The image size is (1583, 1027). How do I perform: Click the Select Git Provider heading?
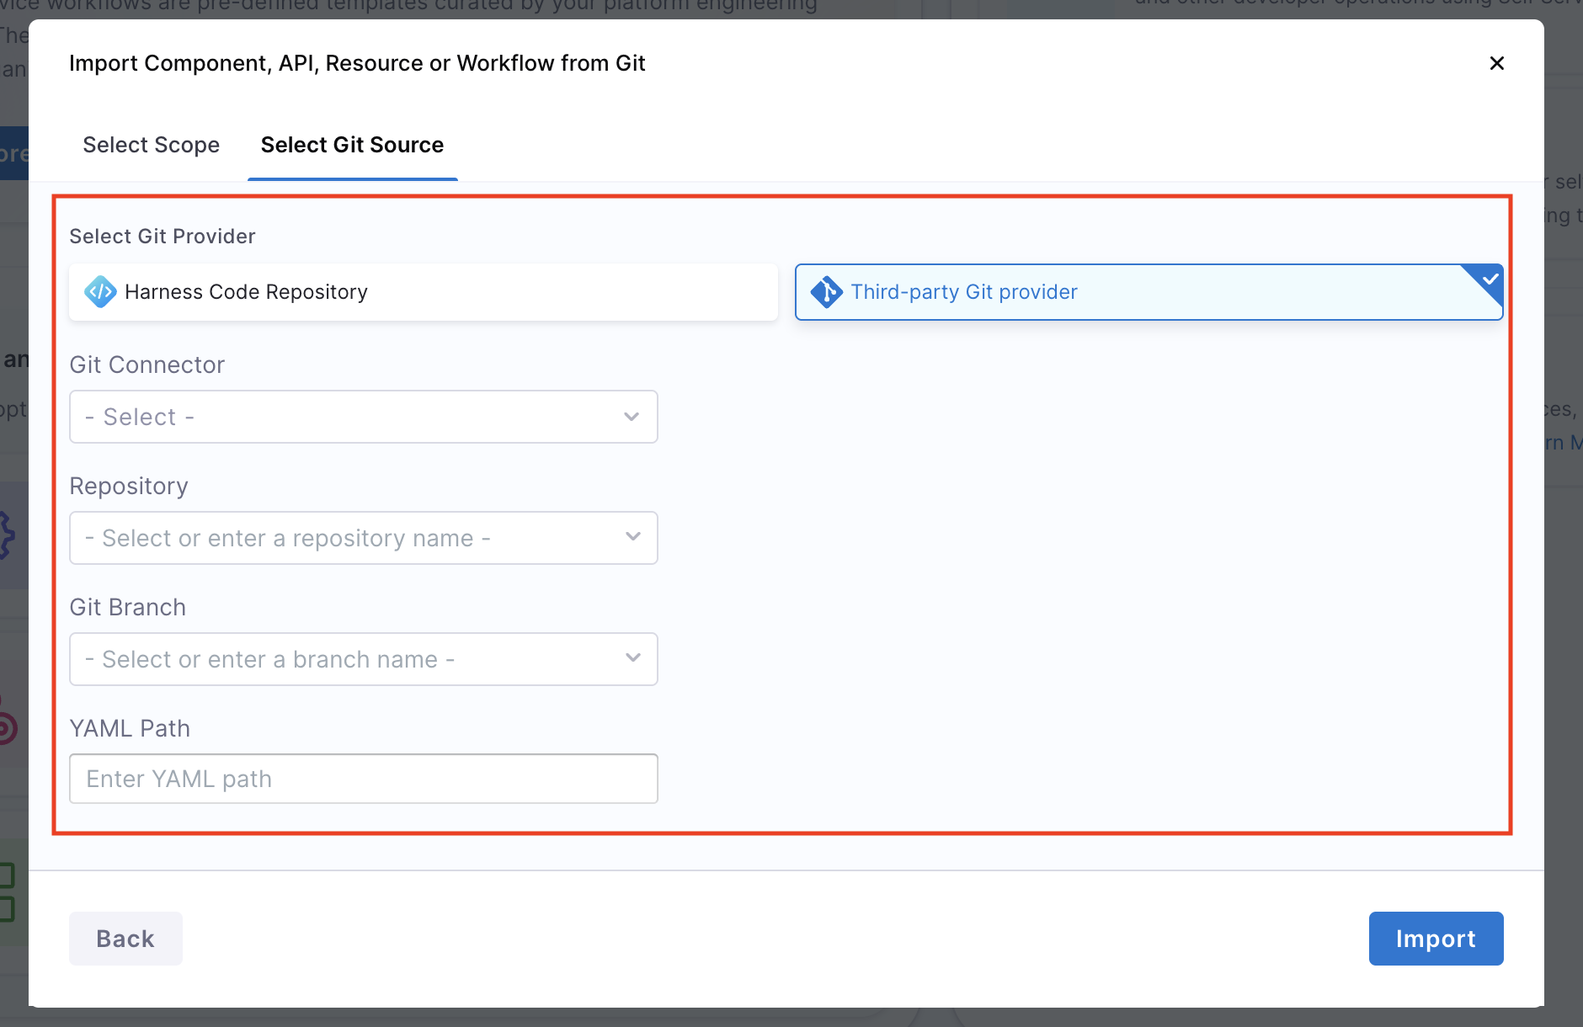162,237
